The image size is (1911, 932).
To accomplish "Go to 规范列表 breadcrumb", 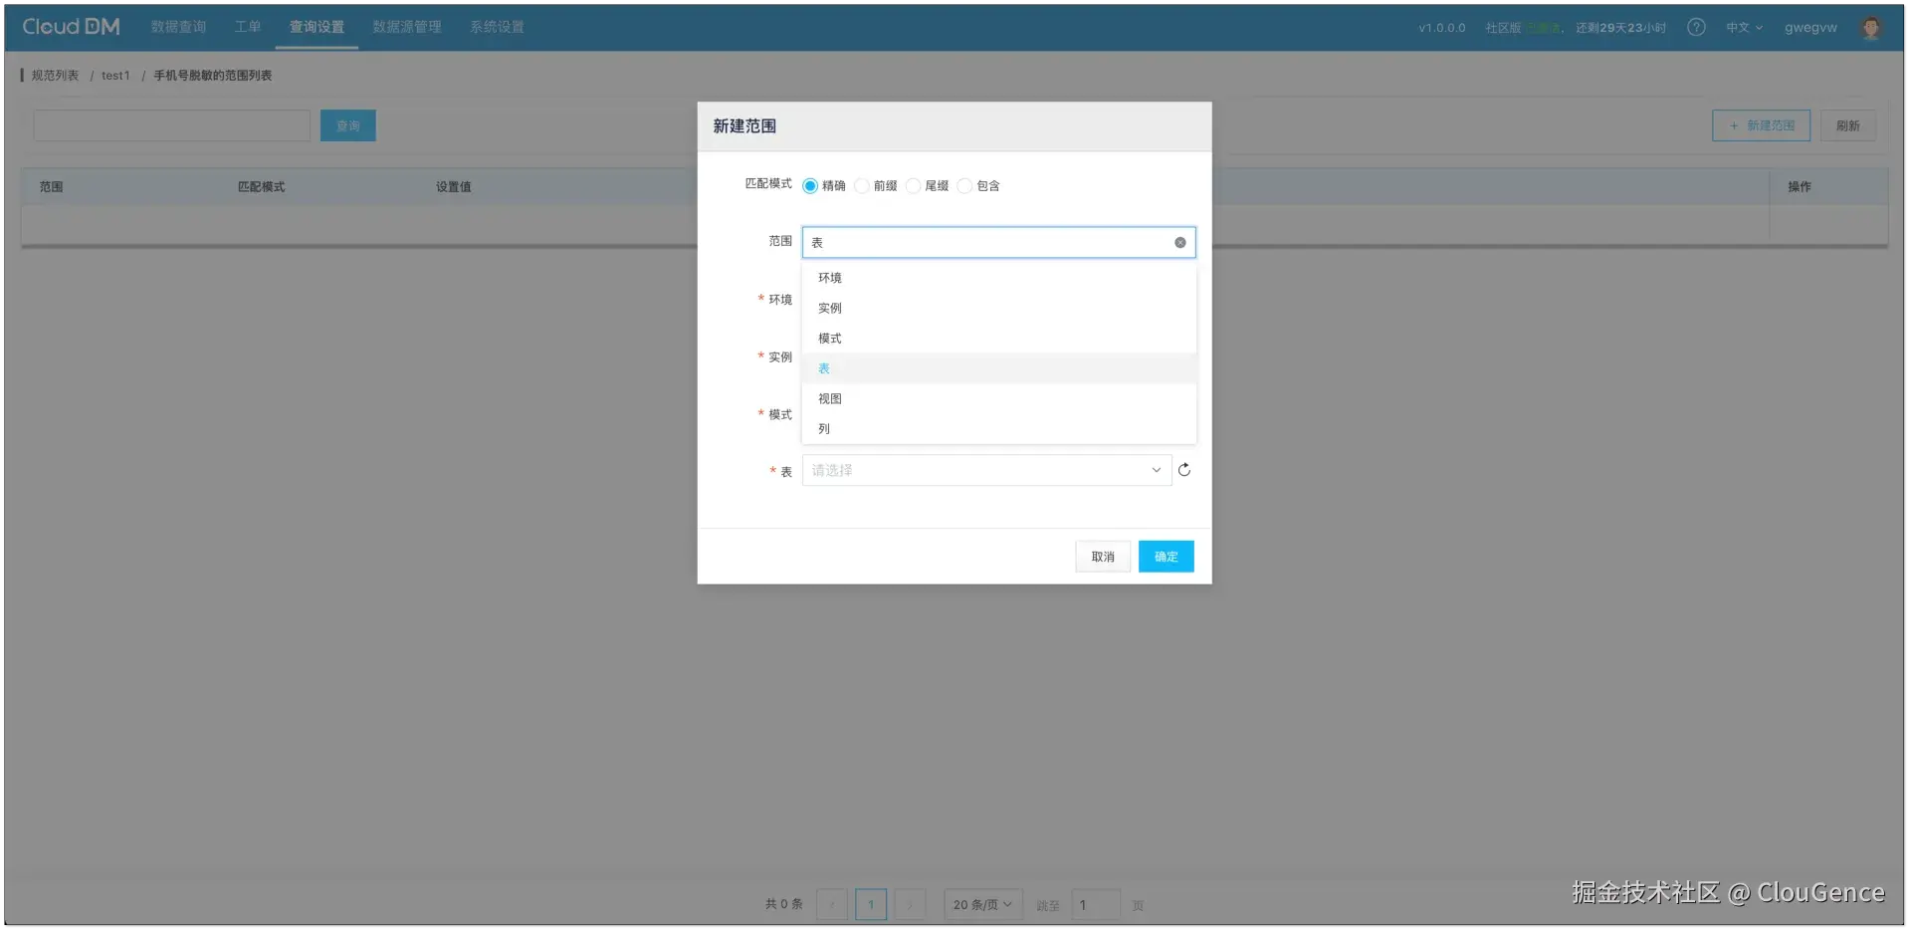I will click(x=55, y=76).
